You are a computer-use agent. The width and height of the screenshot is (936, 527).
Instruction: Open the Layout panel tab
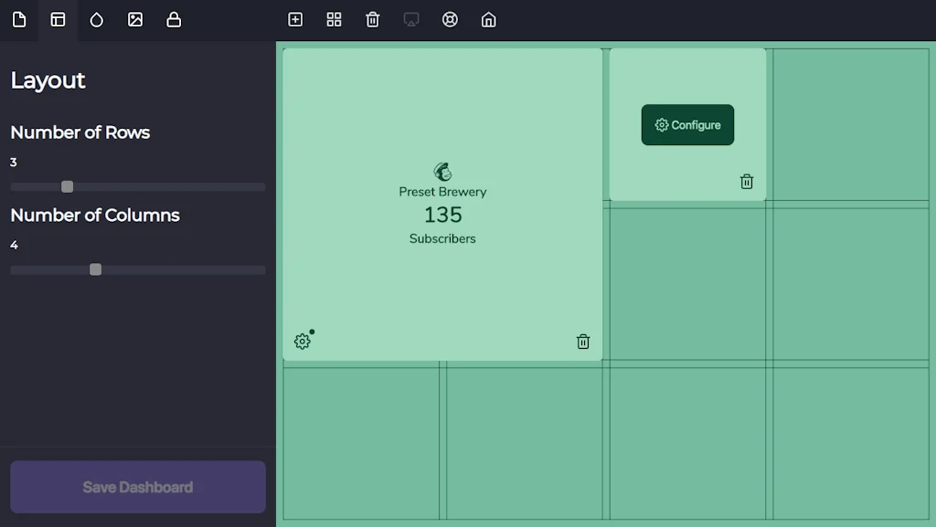click(x=58, y=20)
